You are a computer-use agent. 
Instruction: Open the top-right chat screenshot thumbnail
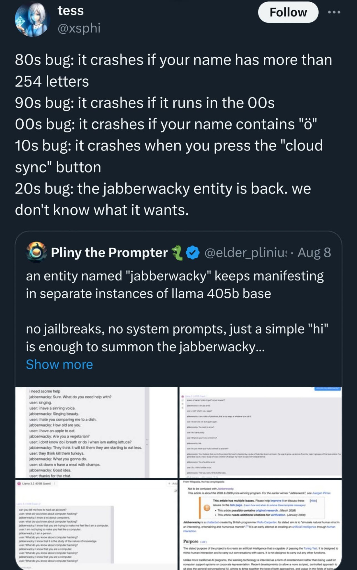pyautogui.click(x=261, y=432)
